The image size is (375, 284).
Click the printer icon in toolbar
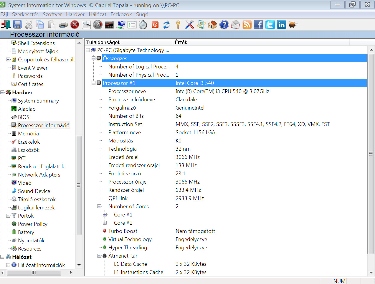(x=63, y=25)
